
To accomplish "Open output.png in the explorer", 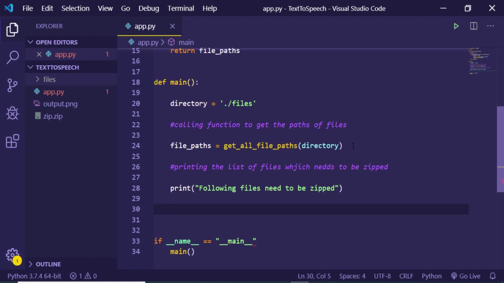I will (x=60, y=104).
